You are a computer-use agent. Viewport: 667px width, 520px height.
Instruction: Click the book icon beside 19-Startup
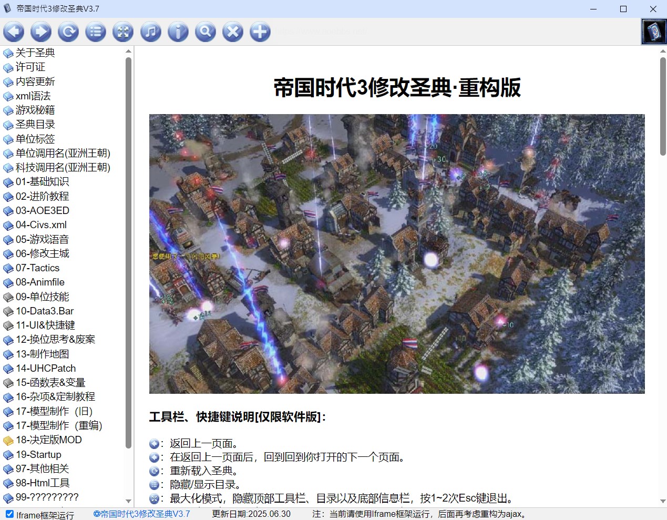(x=8, y=455)
